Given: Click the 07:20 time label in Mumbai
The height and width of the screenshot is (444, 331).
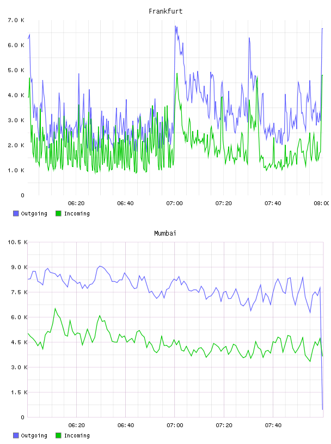Looking at the screenshot, I should click(224, 425).
